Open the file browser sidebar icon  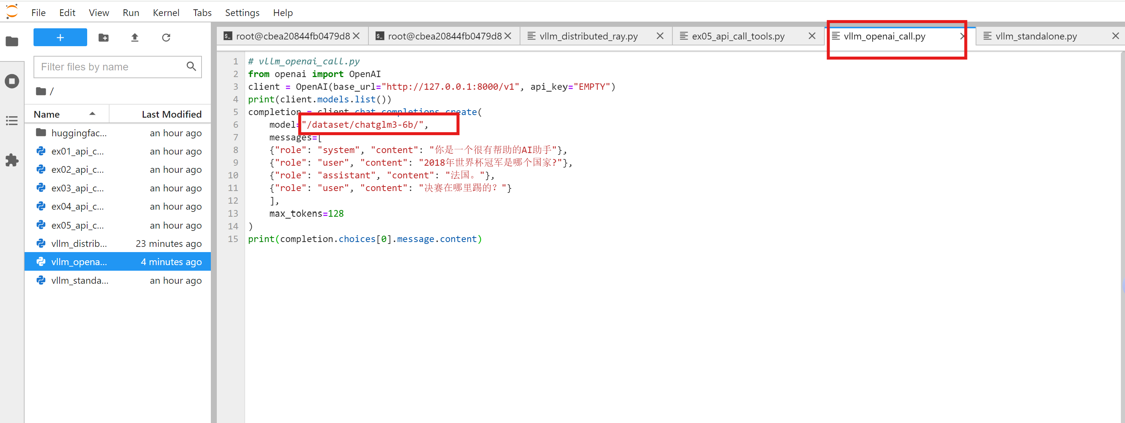click(x=12, y=41)
